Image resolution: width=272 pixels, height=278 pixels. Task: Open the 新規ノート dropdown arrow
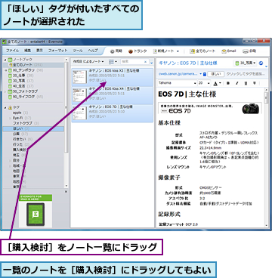point(178,51)
